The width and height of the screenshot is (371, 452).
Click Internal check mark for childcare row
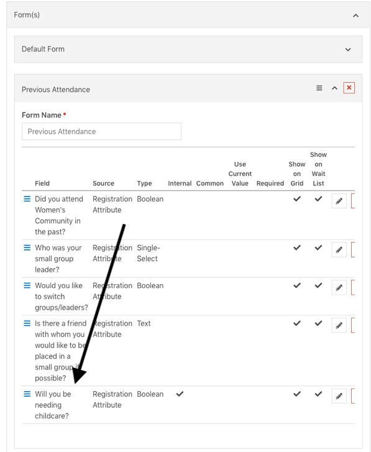coord(180,394)
